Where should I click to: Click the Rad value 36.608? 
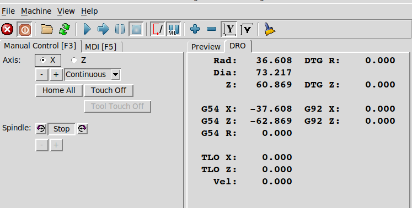[274, 61]
